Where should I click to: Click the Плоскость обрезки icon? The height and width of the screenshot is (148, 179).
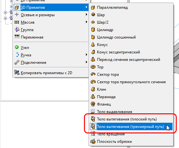coord(93,142)
